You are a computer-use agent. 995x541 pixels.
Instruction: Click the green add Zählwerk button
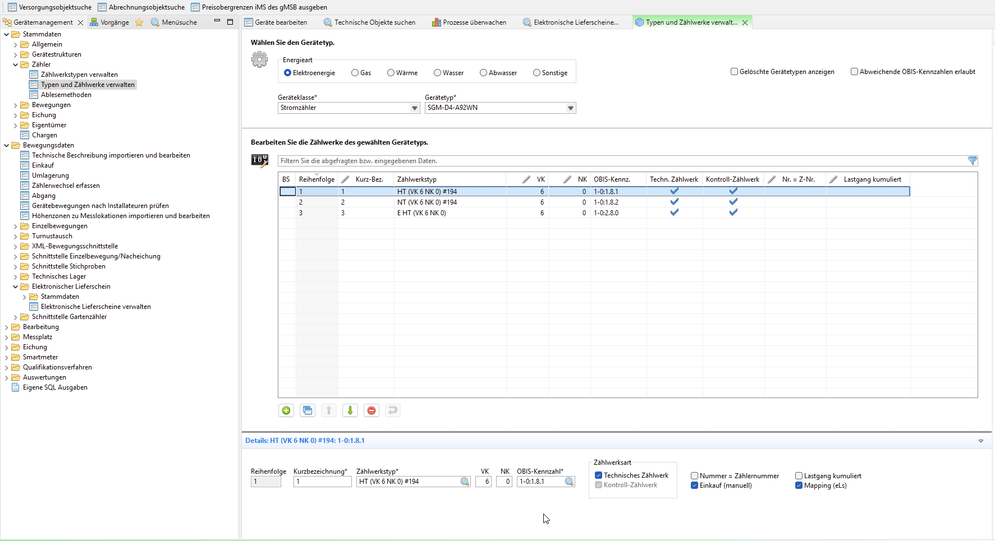click(x=286, y=410)
